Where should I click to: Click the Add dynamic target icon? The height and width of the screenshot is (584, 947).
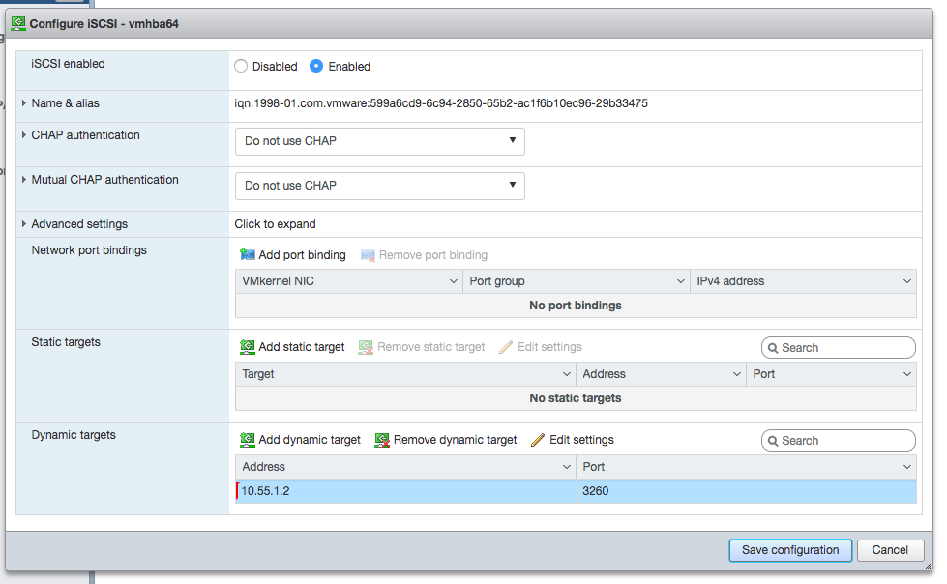[247, 440]
